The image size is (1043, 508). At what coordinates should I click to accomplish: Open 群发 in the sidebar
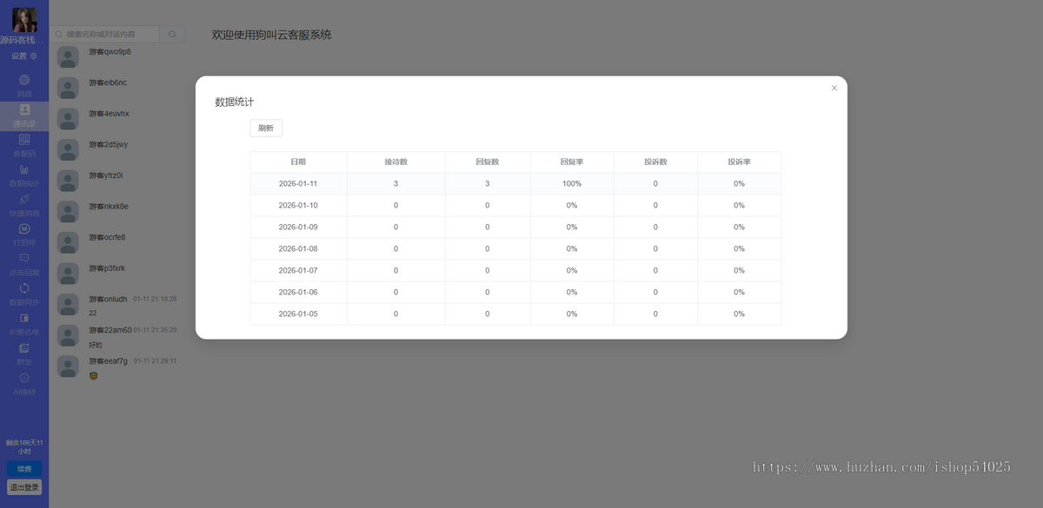point(24,354)
